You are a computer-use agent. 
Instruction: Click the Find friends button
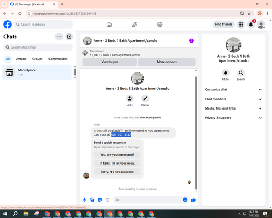pos(224,25)
